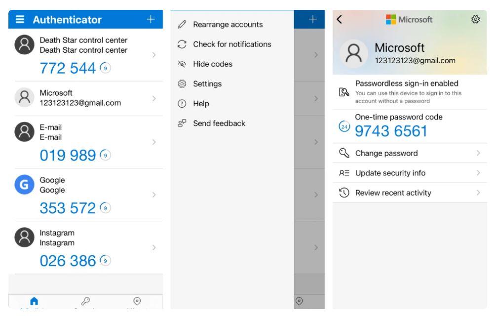Click the plus icon in the dimmed header
This screenshot has width=499, height=319.
click(x=313, y=19)
